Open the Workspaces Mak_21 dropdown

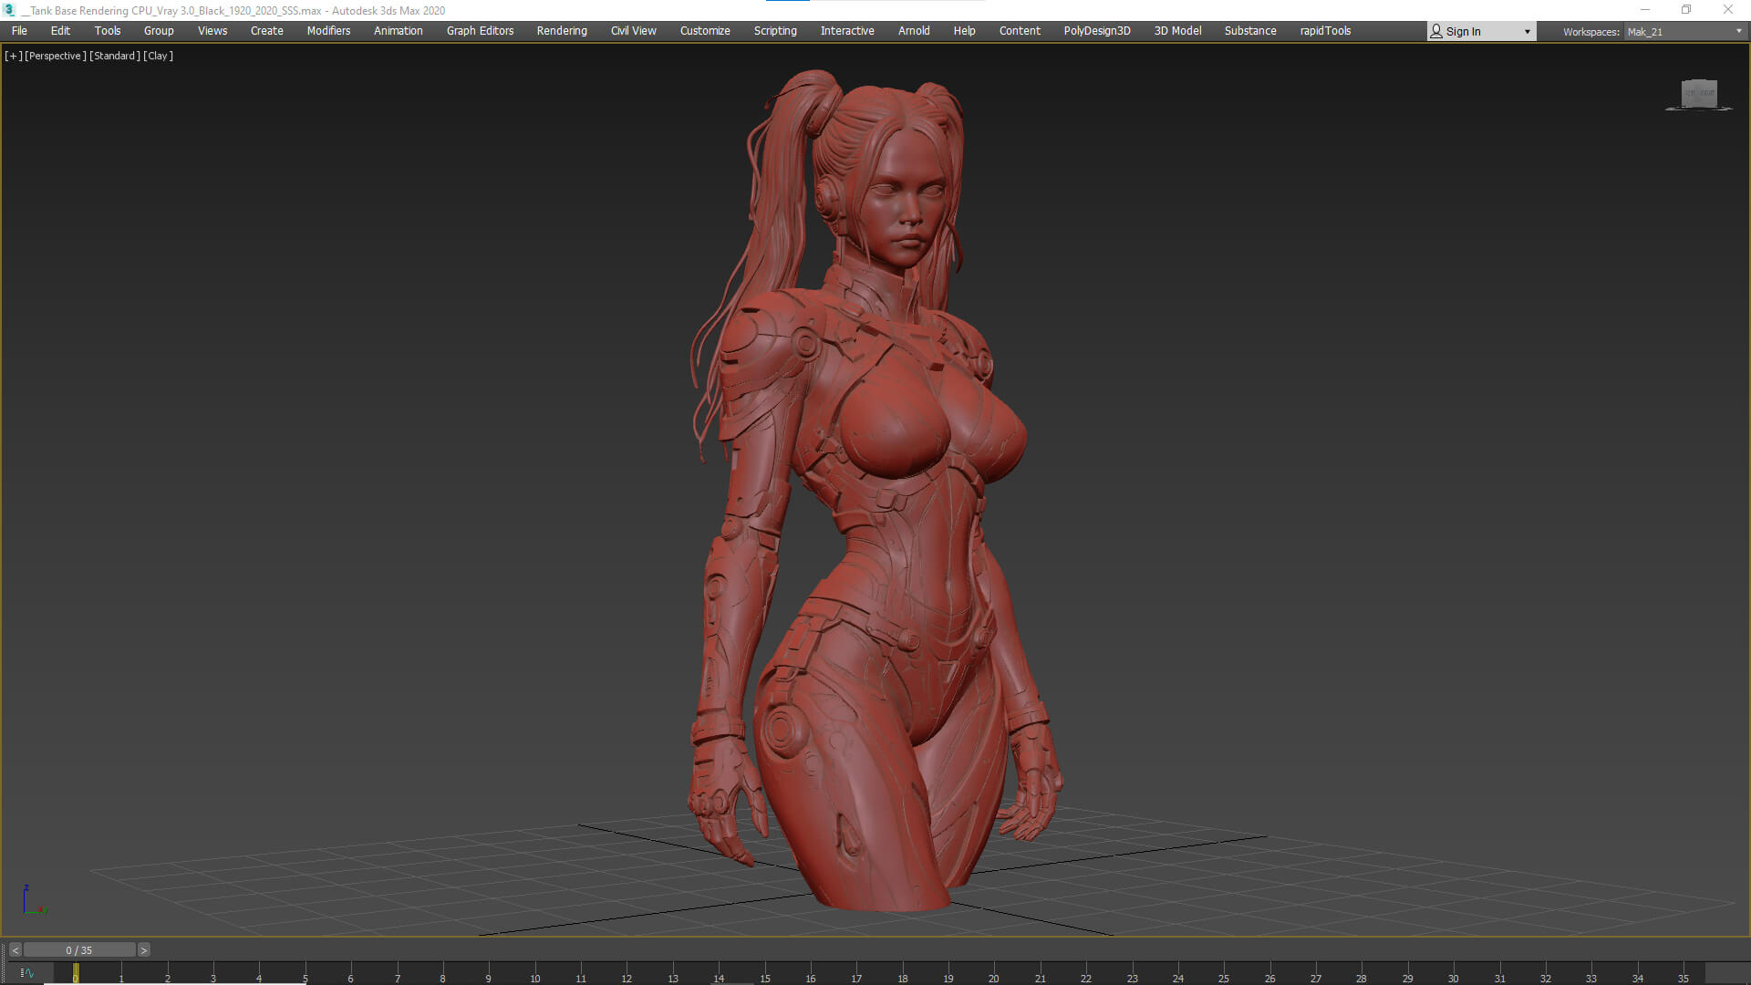pyautogui.click(x=1684, y=32)
